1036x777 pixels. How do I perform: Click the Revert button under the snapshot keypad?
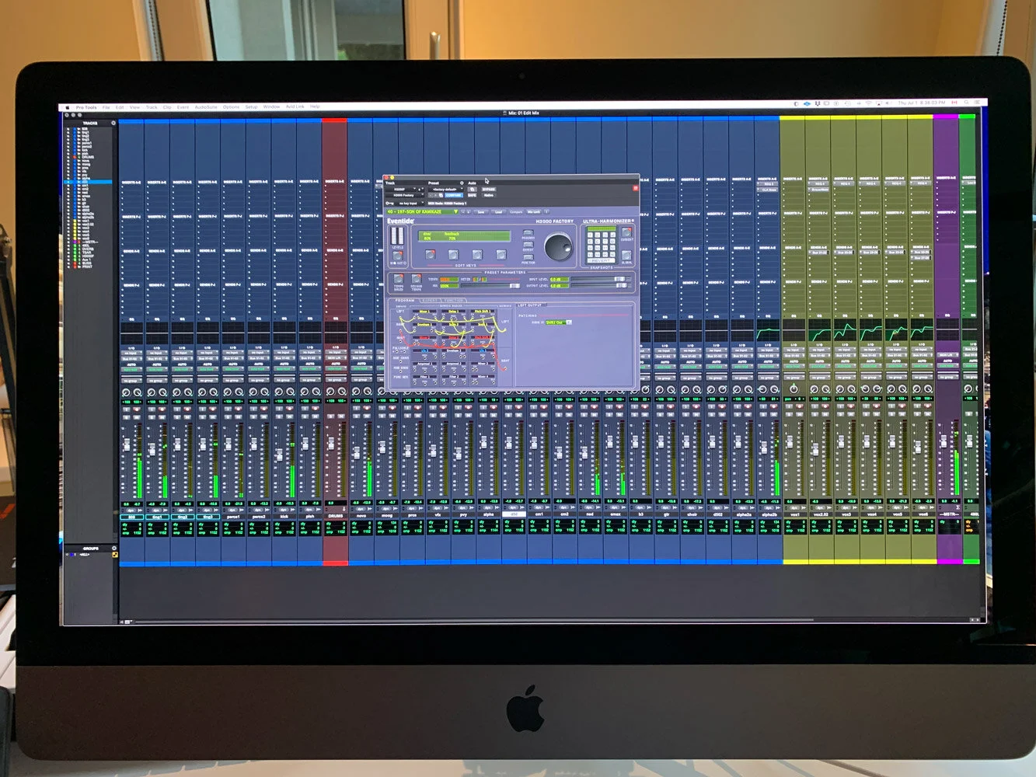[x=602, y=260]
